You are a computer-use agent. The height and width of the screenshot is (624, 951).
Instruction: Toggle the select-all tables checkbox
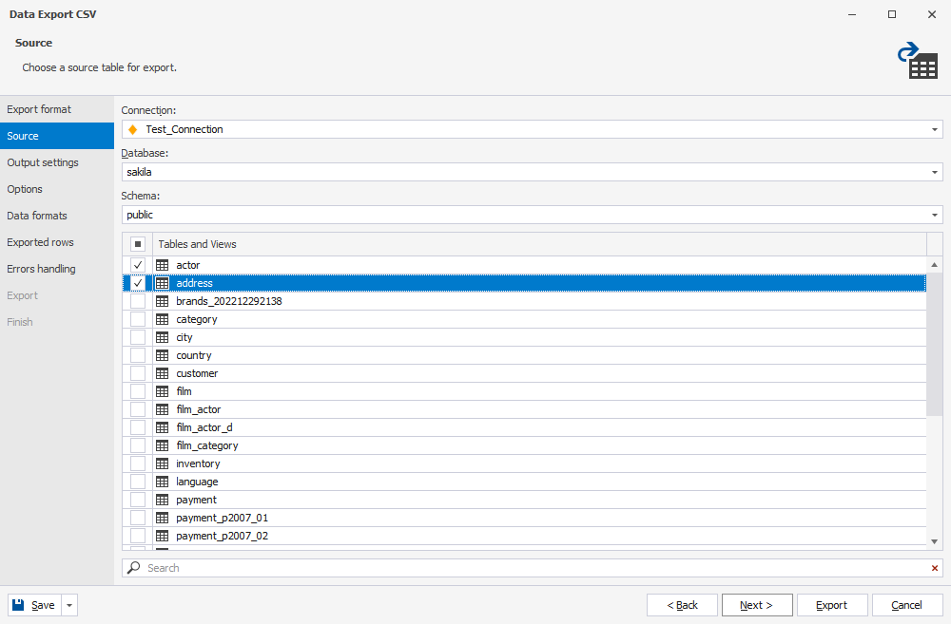[x=138, y=244]
